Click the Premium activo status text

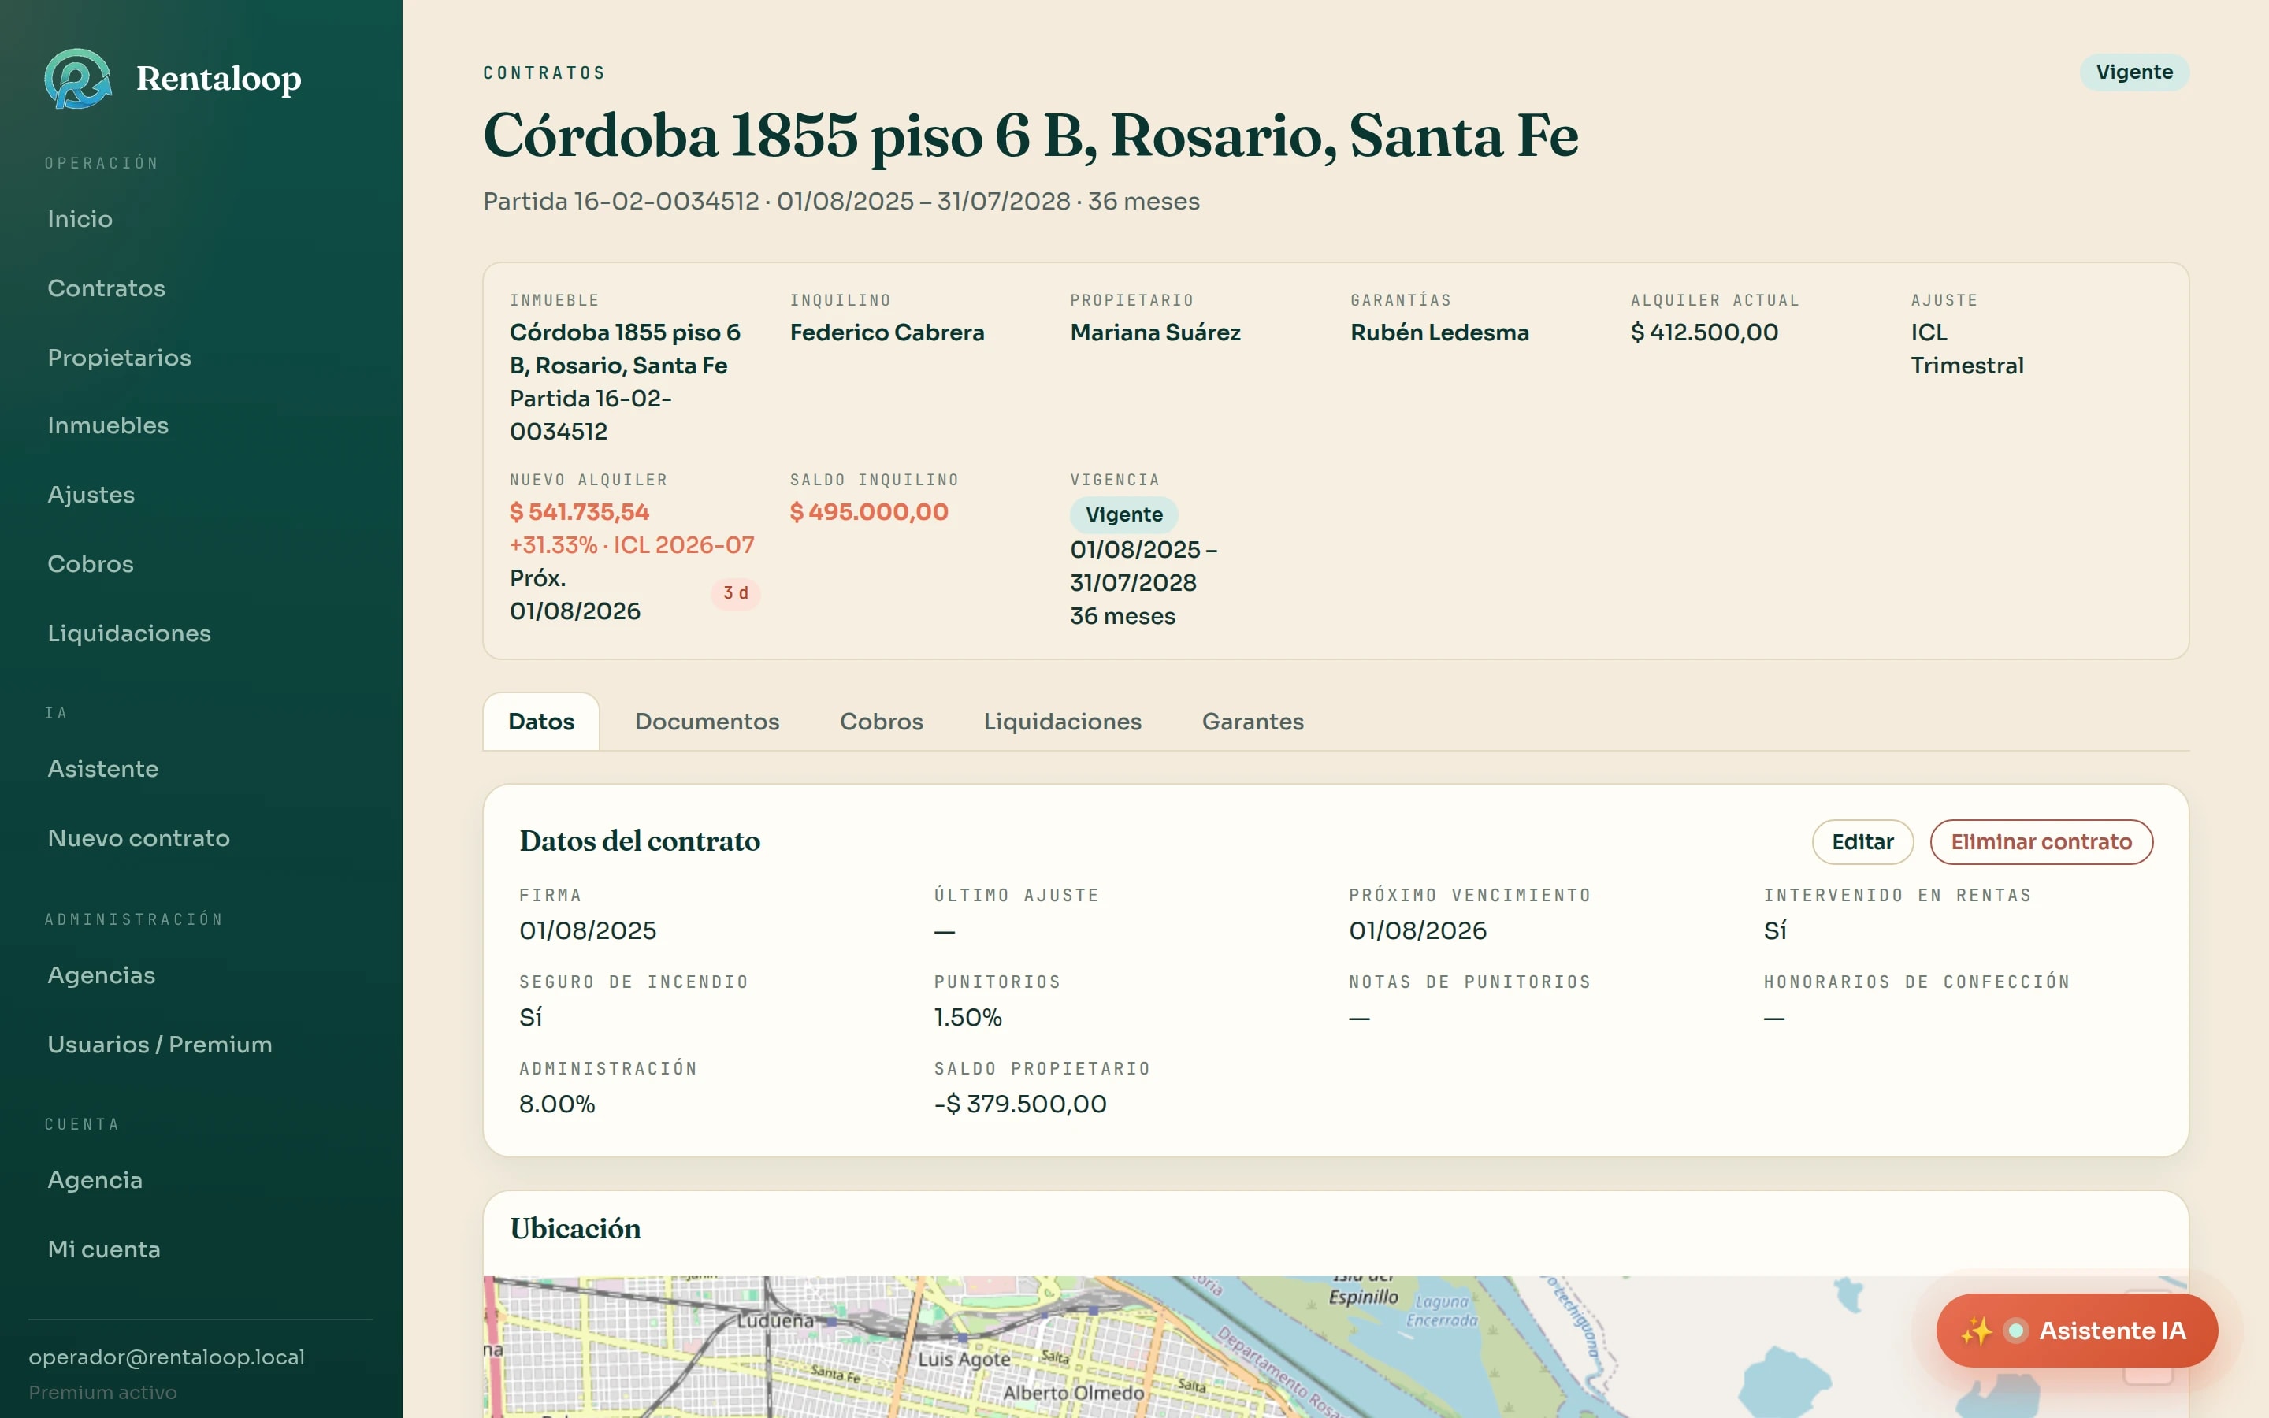[102, 1393]
